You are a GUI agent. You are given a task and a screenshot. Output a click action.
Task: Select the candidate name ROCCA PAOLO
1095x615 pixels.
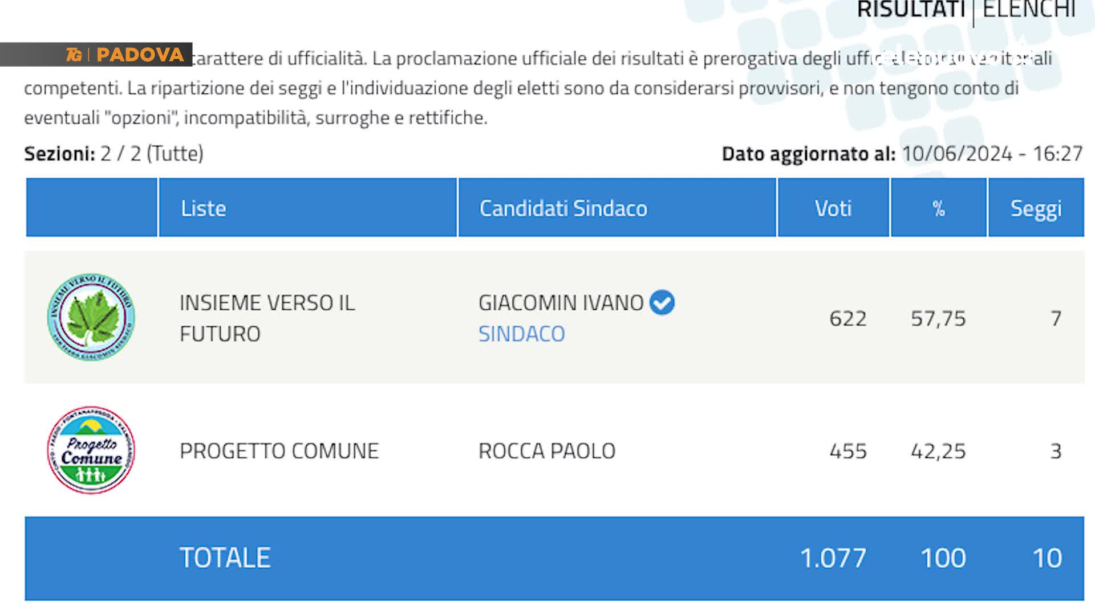point(547,451)
